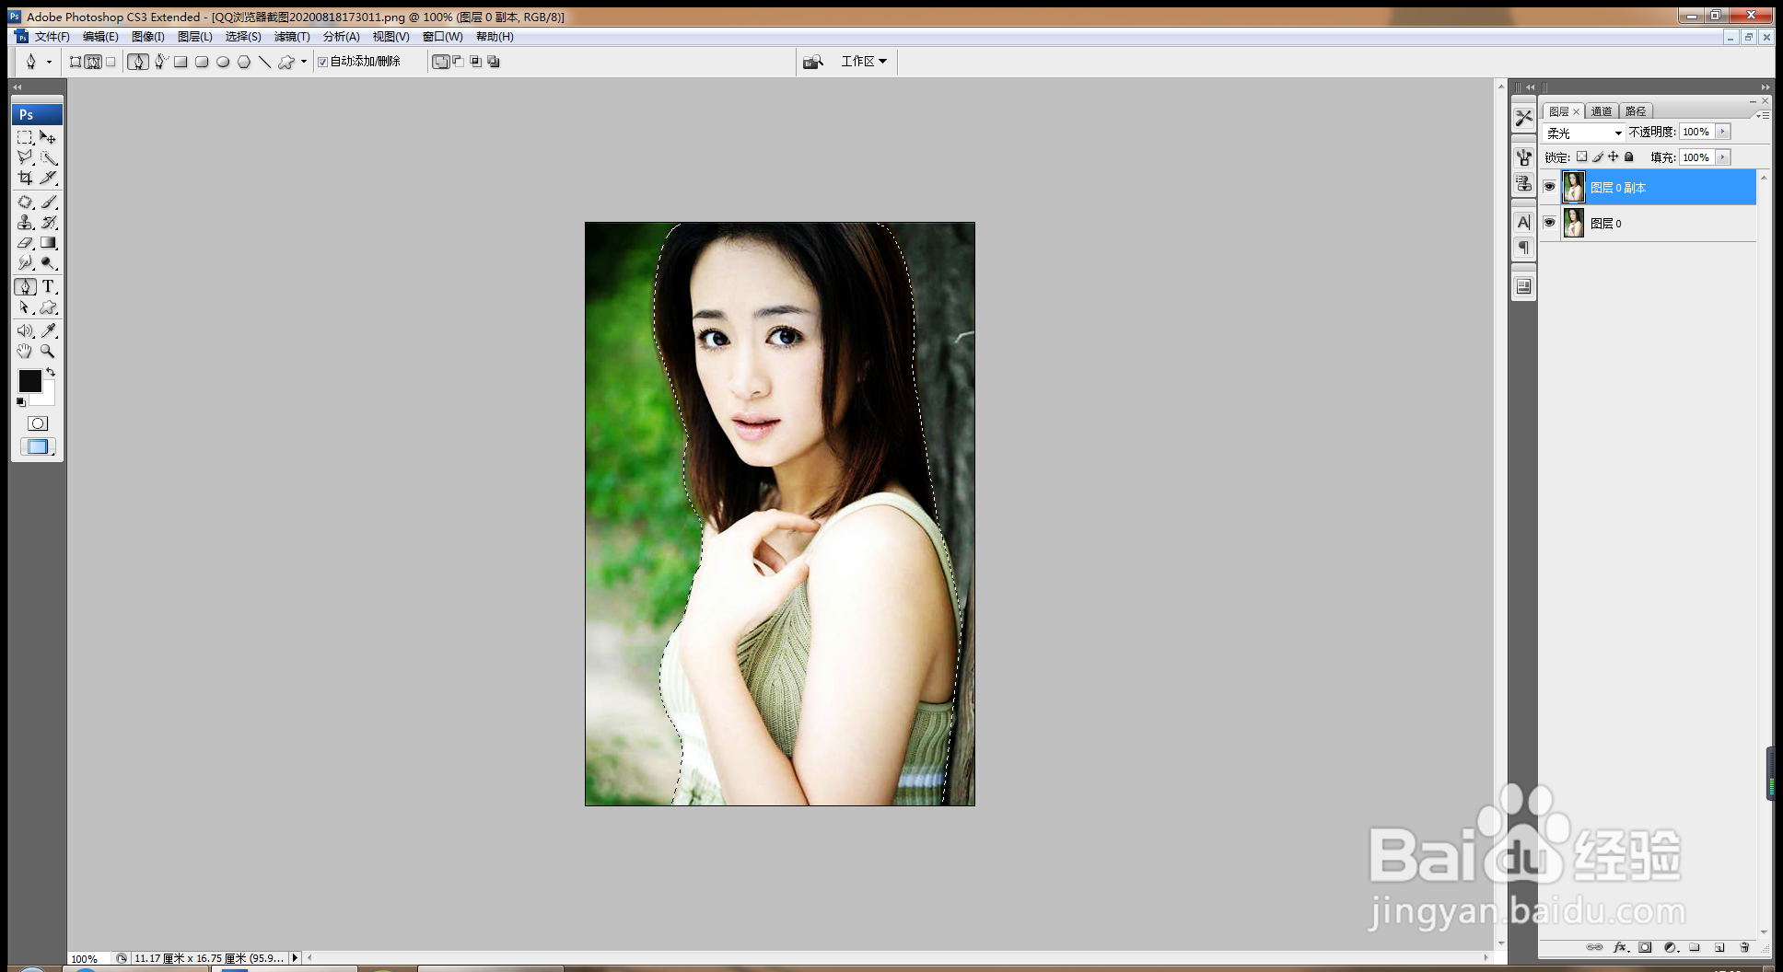The height and width of the screenshot is (972, 1783).
Task: Delete layer with trash icon
Action: pyautogui.click(x=1744, y=947)
